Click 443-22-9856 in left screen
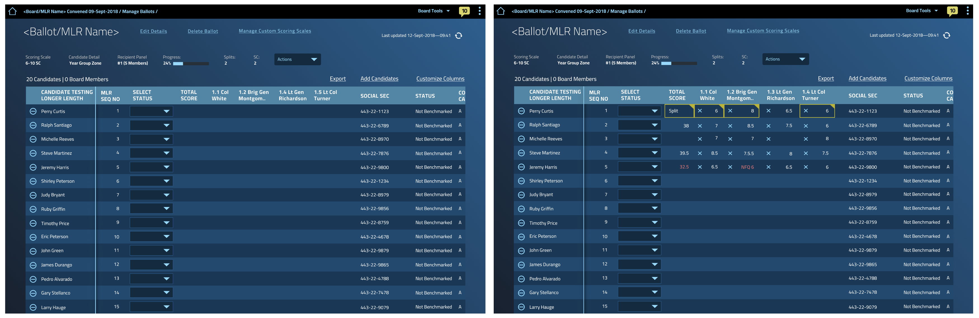The image size is (979, 318). (x=374, y=209)
